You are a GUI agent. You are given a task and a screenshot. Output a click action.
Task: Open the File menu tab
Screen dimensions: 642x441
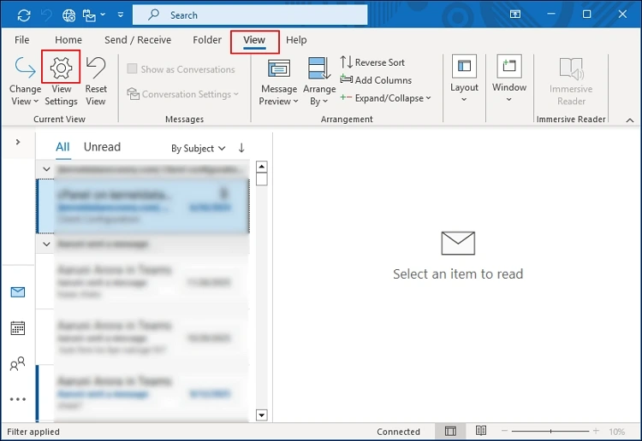(22, 40)
